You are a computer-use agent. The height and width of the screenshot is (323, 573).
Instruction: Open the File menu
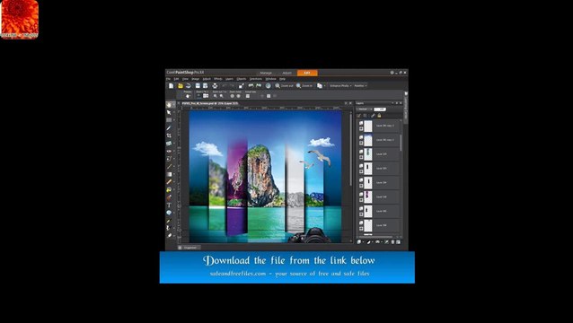coord(169,79)
